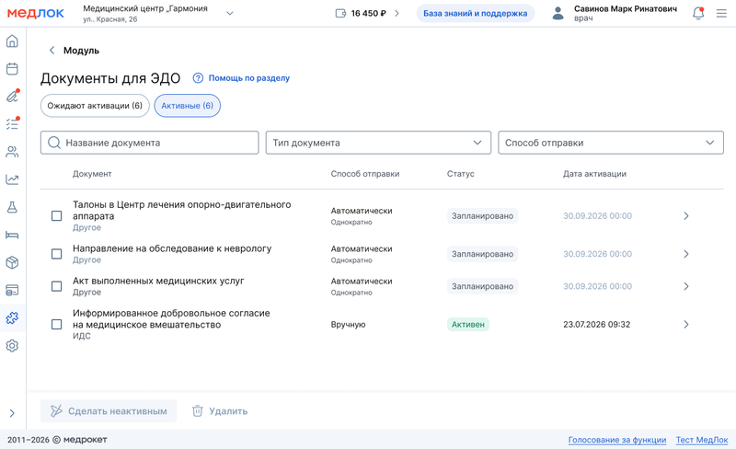Open balance details arrow next to 16 450 ₽

point(397,13)
